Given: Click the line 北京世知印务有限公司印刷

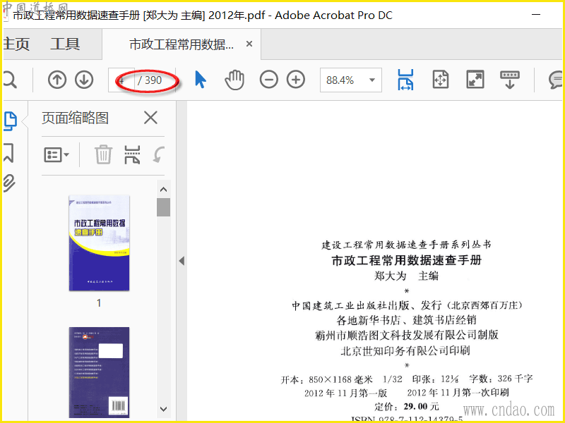Looking at the screenshot, I should coord(405,350).
